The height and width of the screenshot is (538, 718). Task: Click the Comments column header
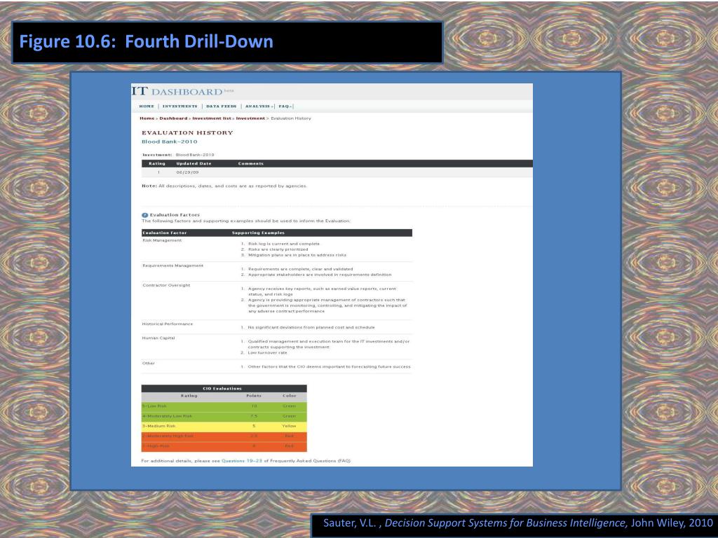tap(250, 164)
